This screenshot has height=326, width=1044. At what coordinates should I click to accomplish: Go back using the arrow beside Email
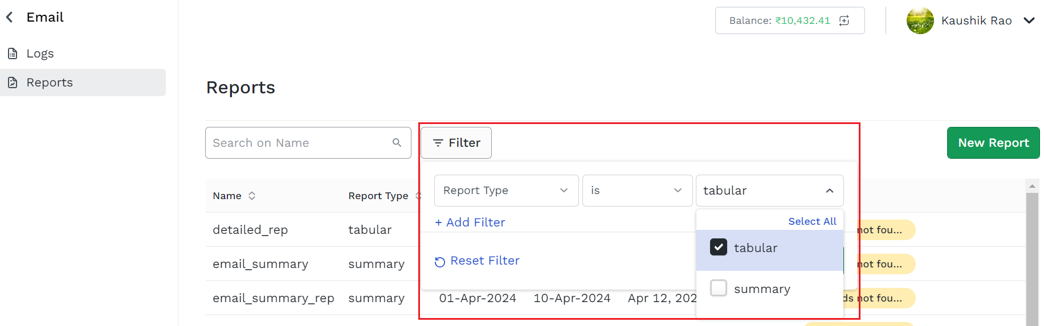click(10, 18)
